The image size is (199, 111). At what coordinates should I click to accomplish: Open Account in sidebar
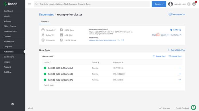pyautogui.click(x=7, y=67)
